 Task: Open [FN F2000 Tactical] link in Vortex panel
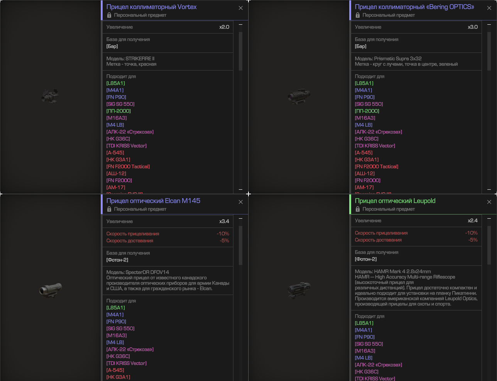(128, 167)
